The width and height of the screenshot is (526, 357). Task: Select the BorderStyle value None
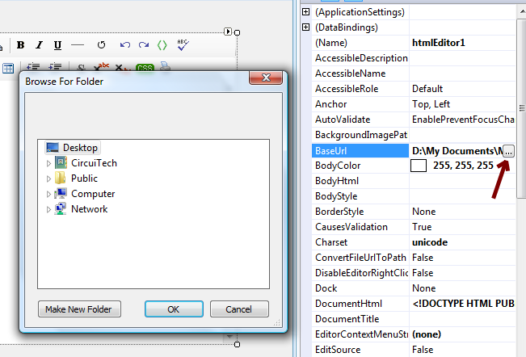pyautogui.click(x=423, y=212)
